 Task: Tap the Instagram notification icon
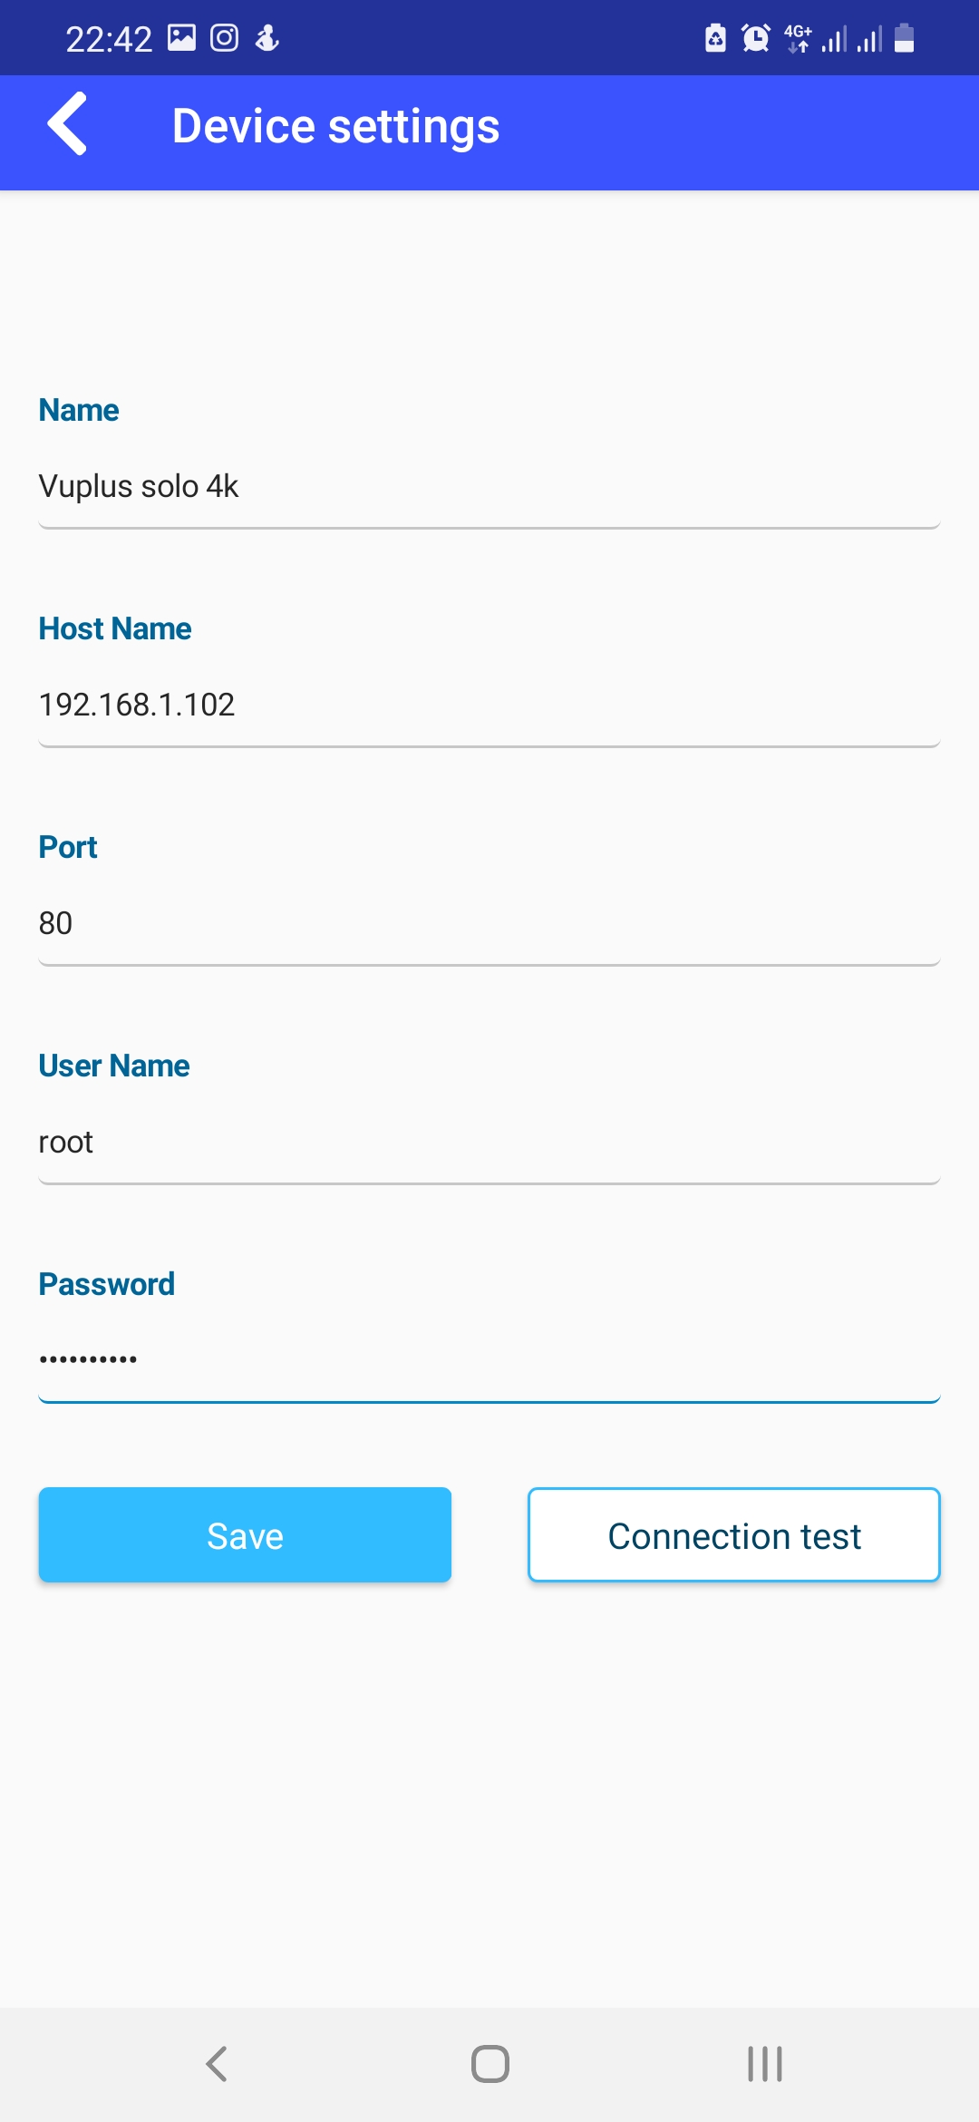pos(224,38)
